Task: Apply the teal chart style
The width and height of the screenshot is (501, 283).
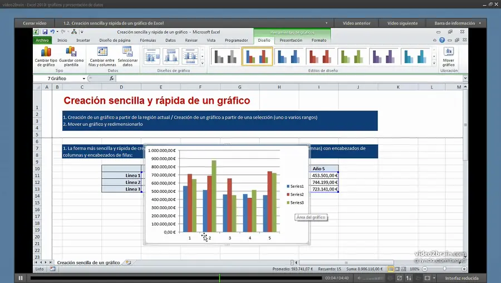Action: (x=415, y=57)
